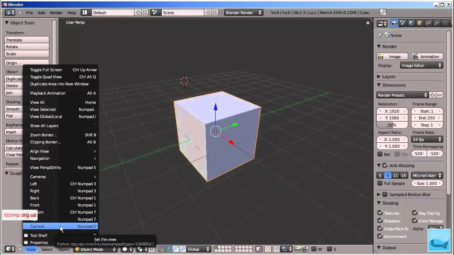Collapse the Dimensions panel

click(379, 85)
